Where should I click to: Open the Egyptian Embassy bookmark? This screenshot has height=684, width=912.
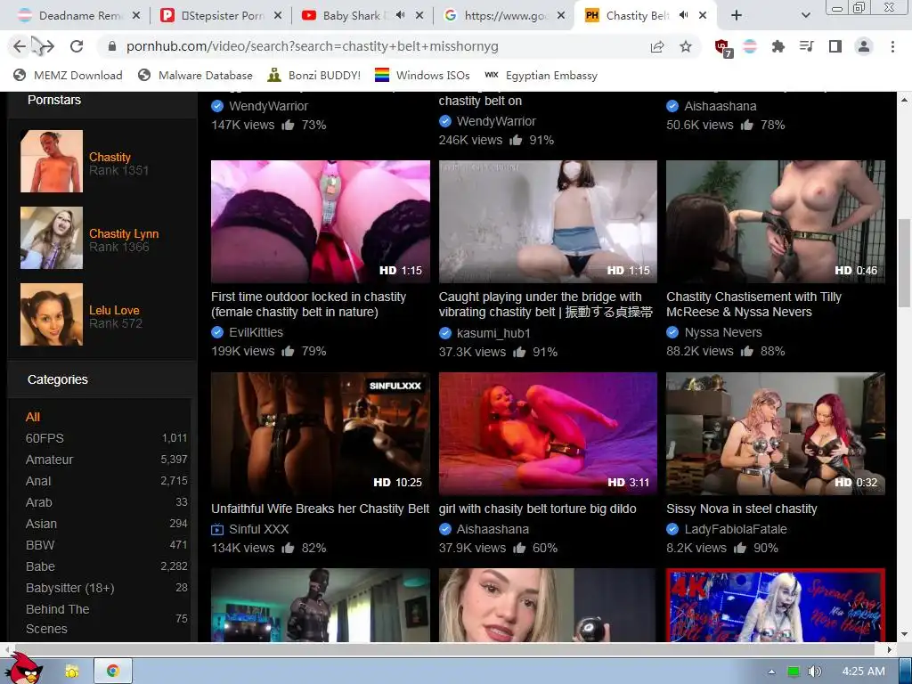(x=541, y=75)
